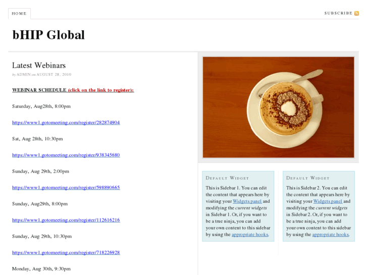Click the WEBINAR SCHEDULE heading text
The height and width of the screenshot is (275, 367).
[39, 90]
